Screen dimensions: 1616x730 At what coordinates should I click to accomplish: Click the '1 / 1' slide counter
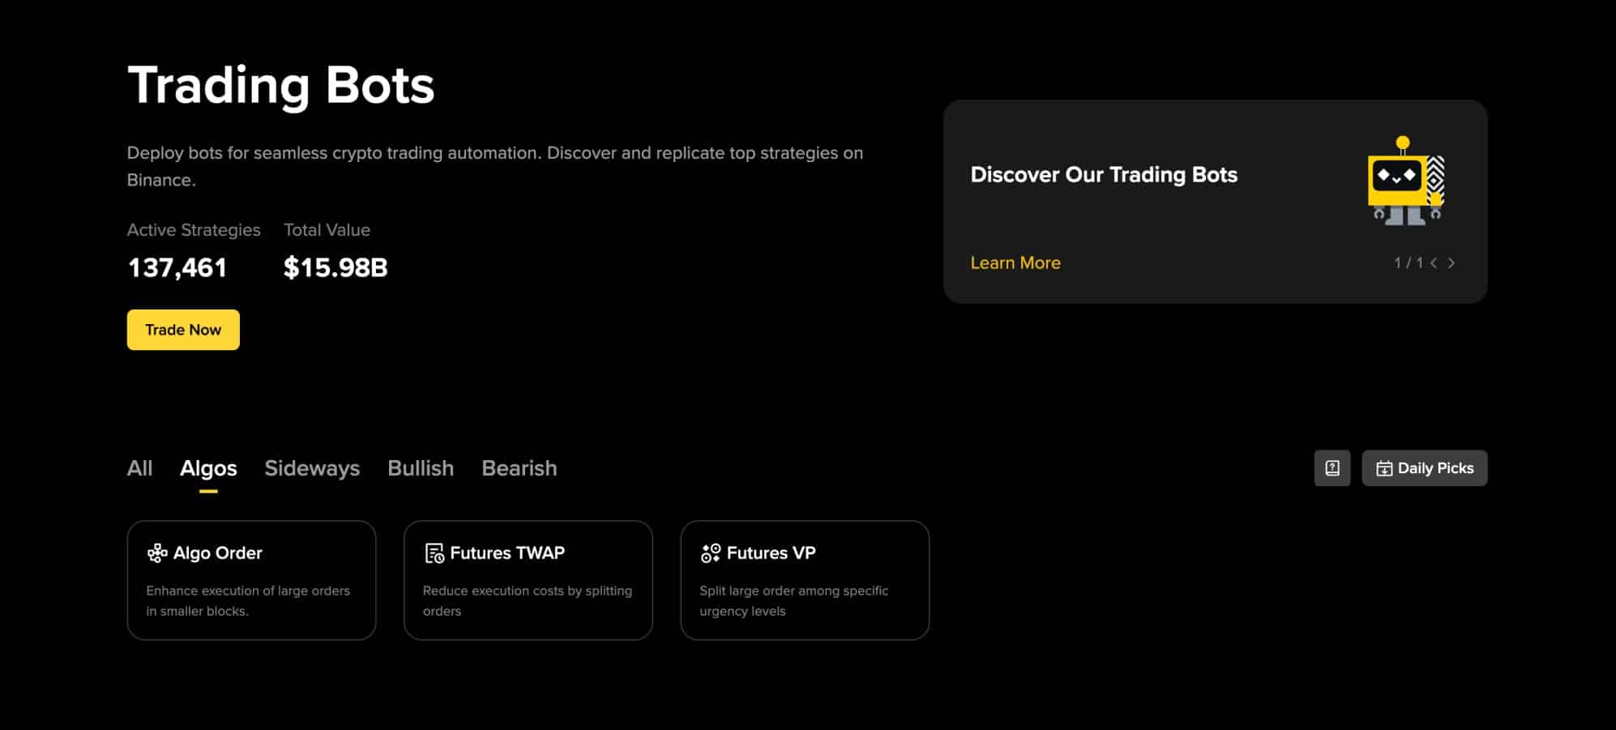[x=1409, y=263]
